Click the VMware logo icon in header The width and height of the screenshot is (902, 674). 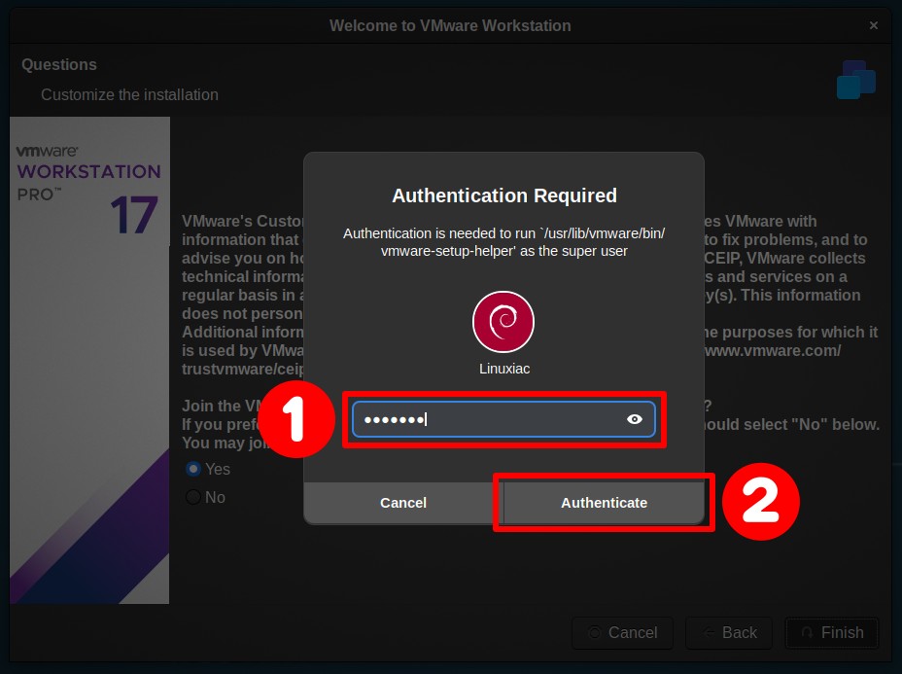[856, 80]
